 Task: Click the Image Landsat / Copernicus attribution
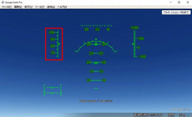point(96,101)
